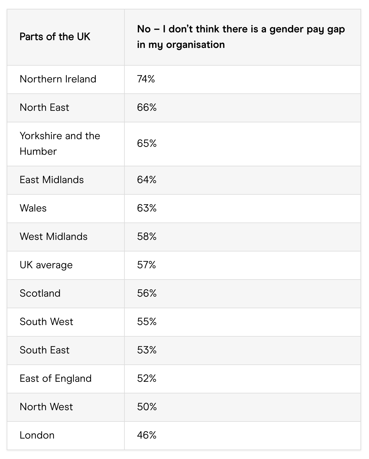This screenshot has width=369, height=459.
Task: Click the UK average row label
Action: [46, 265]
